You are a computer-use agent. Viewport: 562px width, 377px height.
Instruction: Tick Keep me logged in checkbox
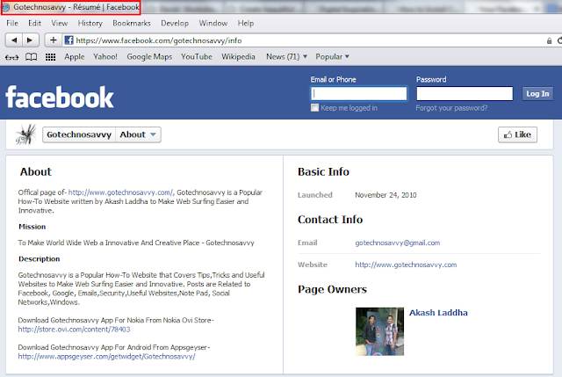point(314,107)
